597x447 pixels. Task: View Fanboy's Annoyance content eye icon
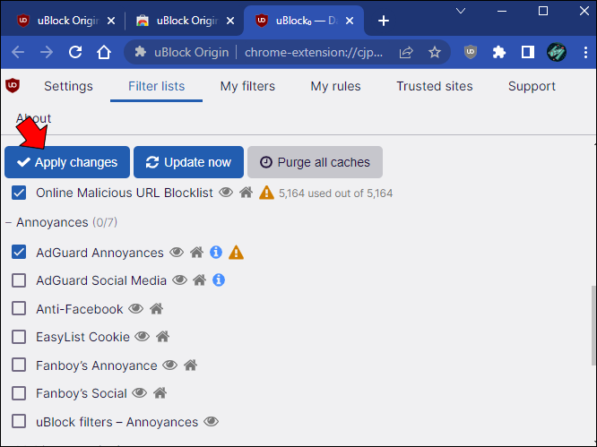coord(170,365)
